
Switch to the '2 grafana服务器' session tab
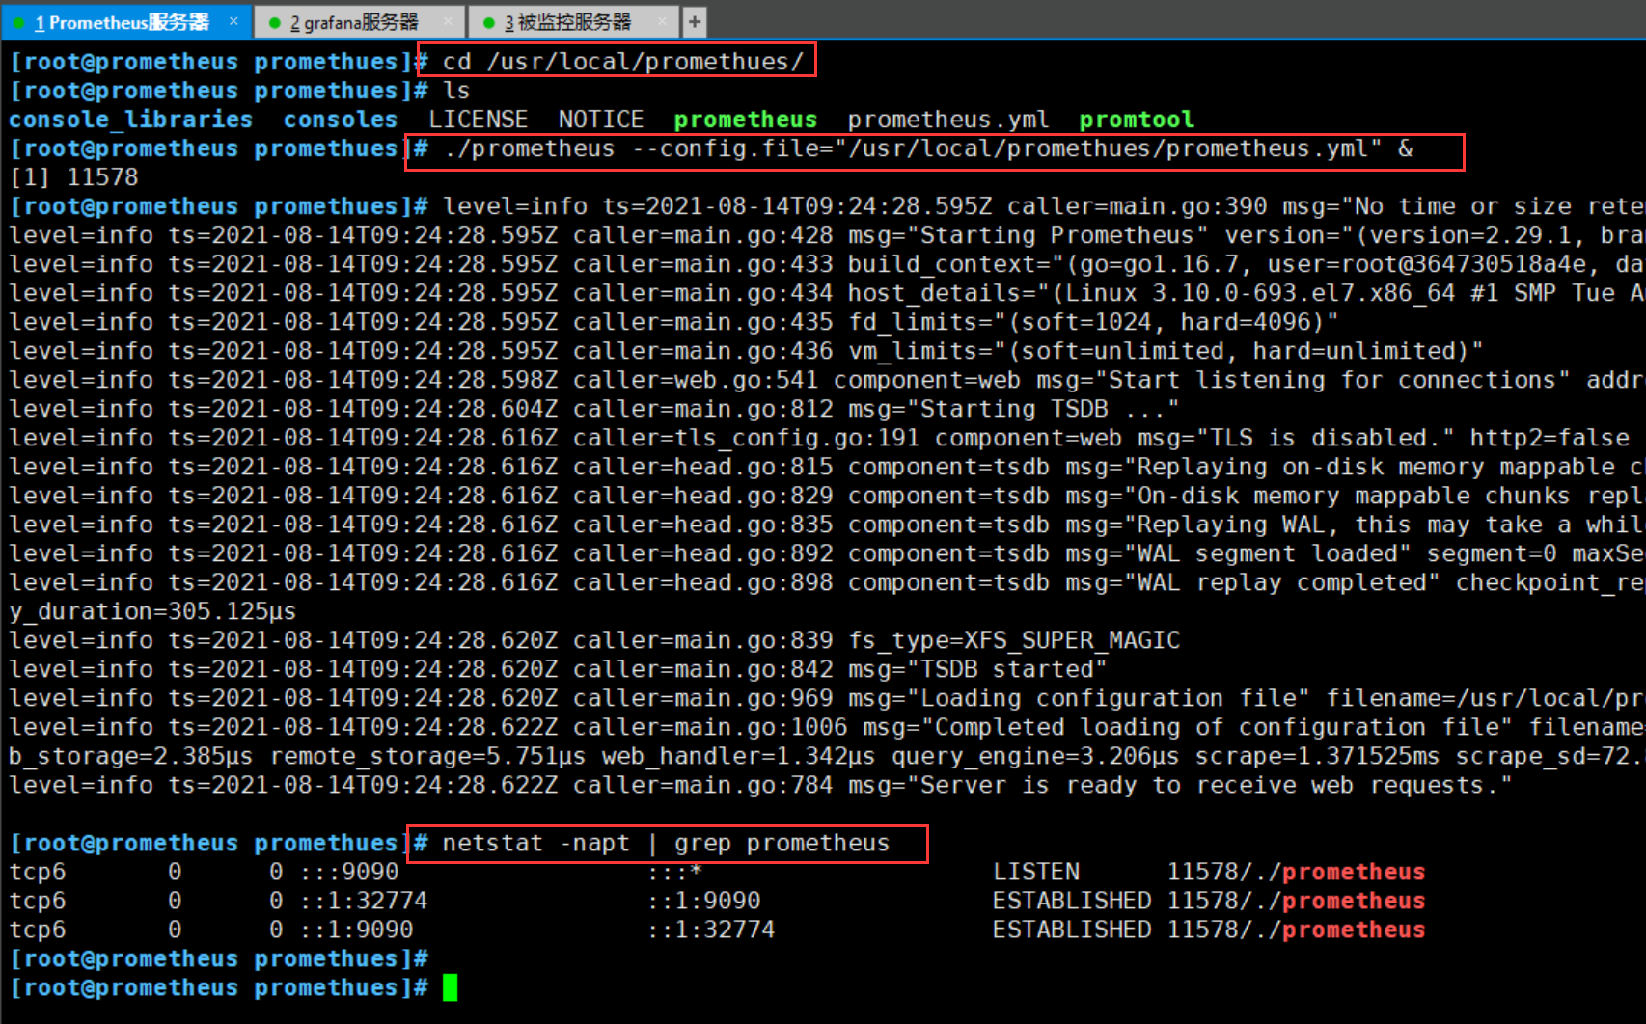point(359,21)
